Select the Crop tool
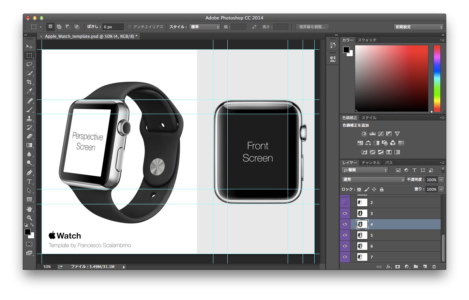Screen dimensions: 469x300 click(29, 82)
